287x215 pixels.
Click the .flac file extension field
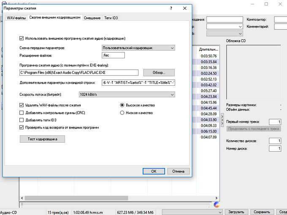(x=113, y=55)
